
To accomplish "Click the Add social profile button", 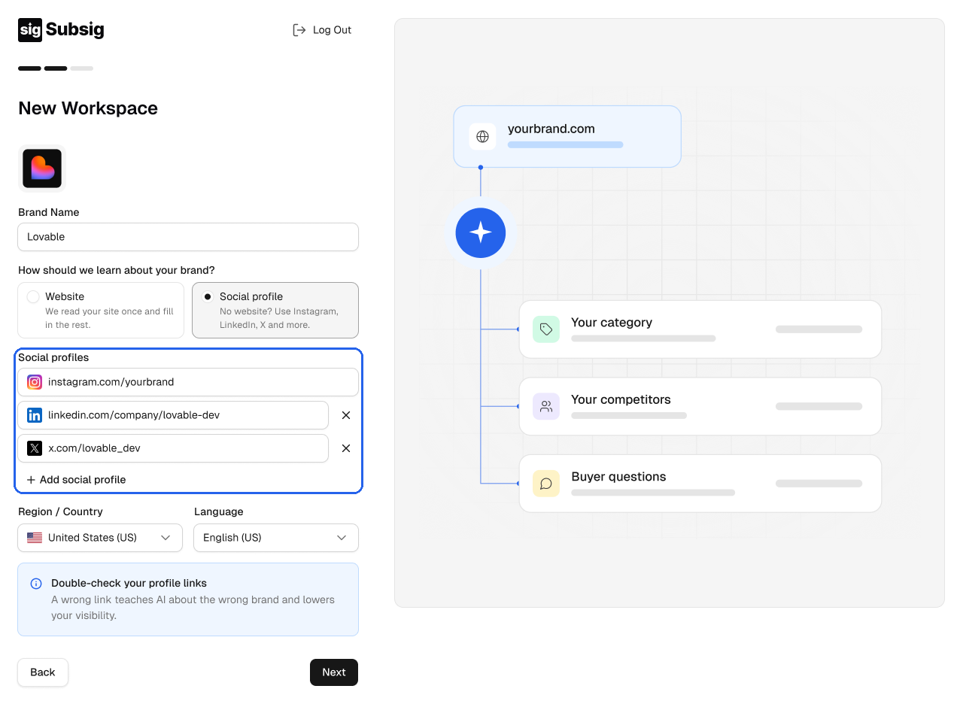I will (76, 480).
